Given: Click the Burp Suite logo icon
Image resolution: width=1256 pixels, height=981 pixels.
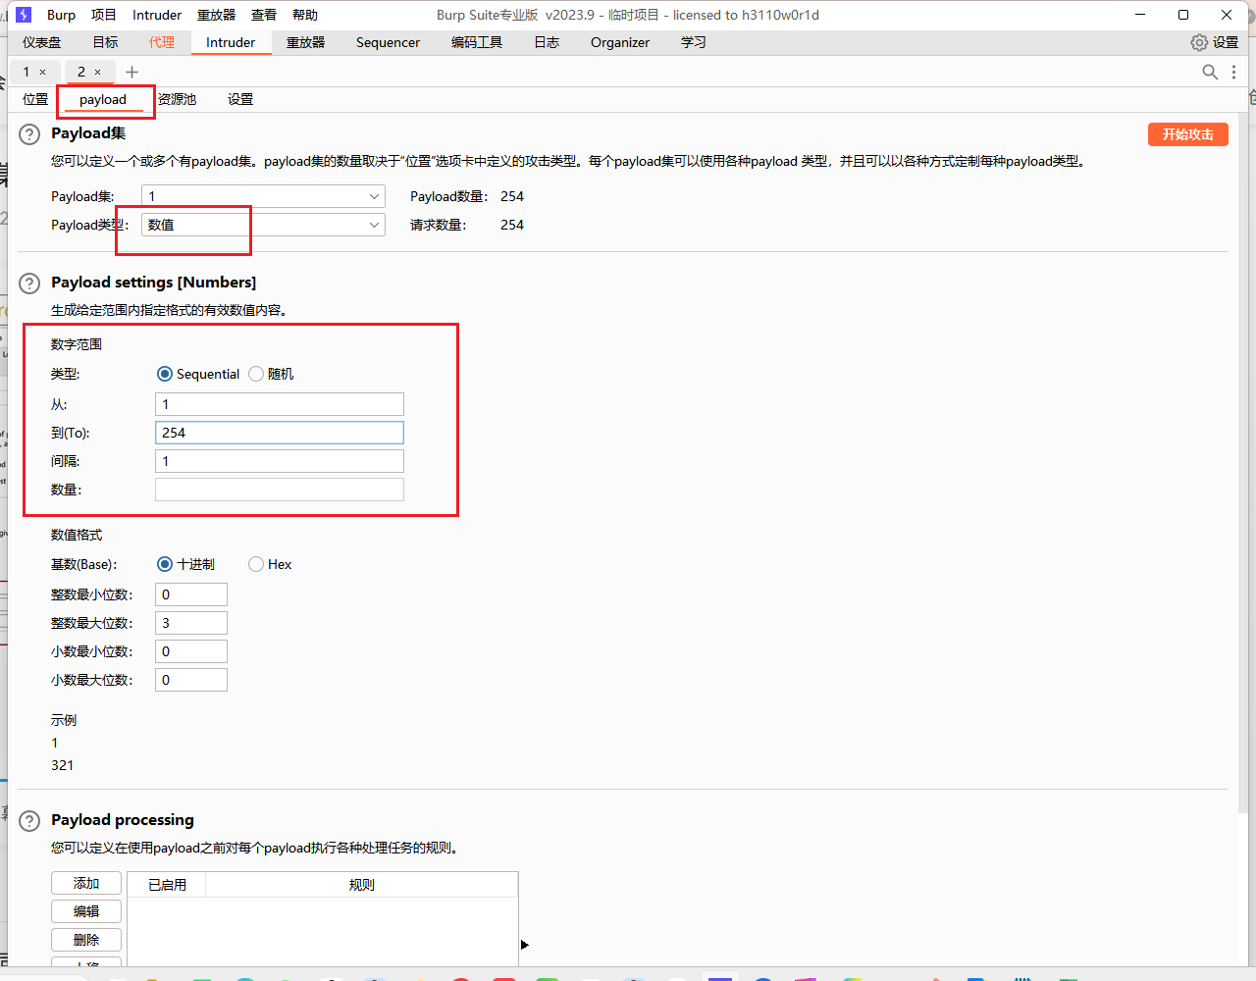Looking at the screenshot, I should tap(24, 15).
